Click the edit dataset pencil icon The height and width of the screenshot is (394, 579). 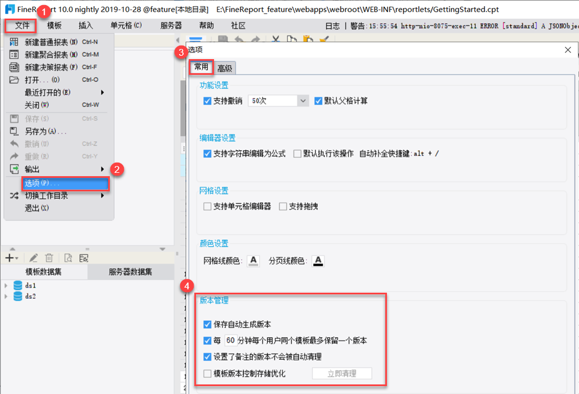pyautogui.click(x=34, y=258)
